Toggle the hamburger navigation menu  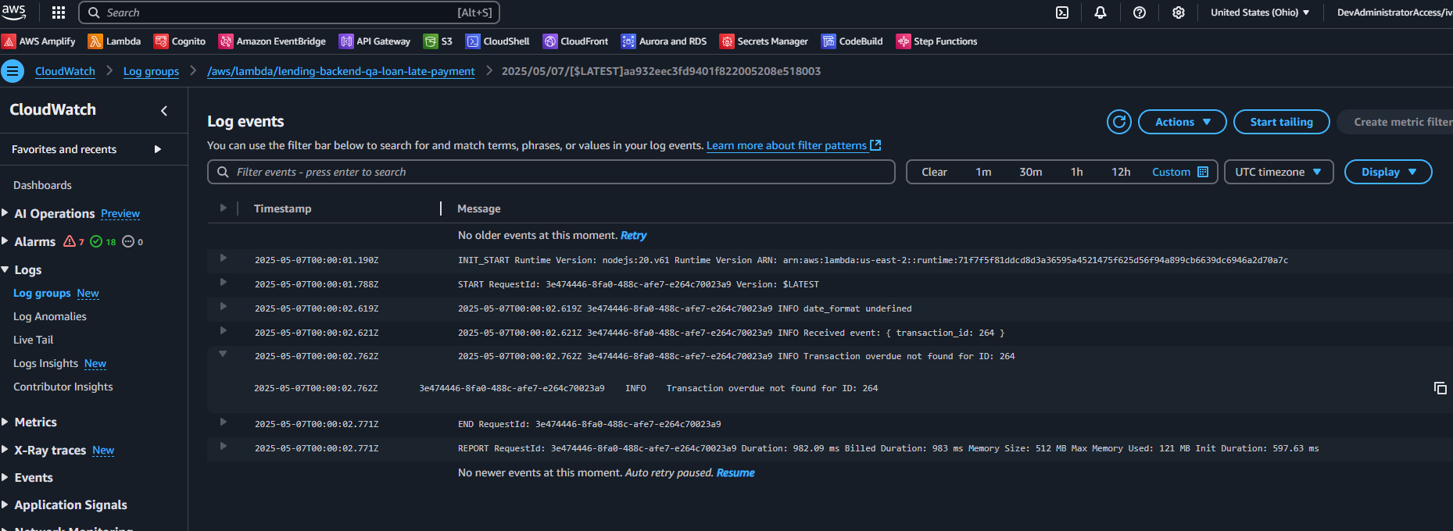[x=13, y=71]
